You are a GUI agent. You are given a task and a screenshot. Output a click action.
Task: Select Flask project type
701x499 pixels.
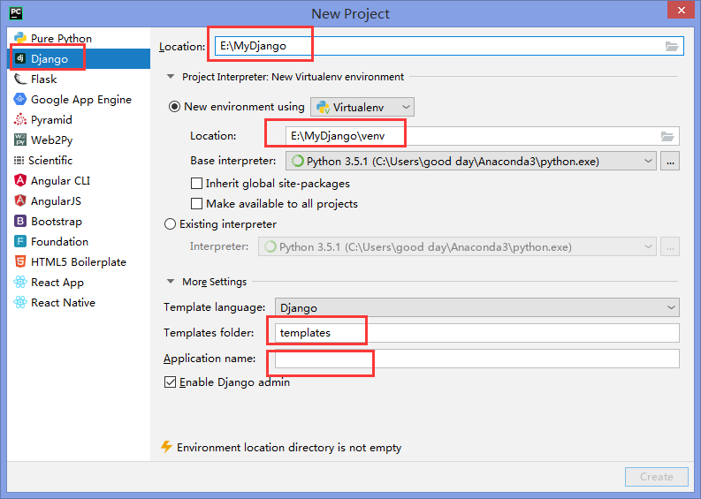79,79
